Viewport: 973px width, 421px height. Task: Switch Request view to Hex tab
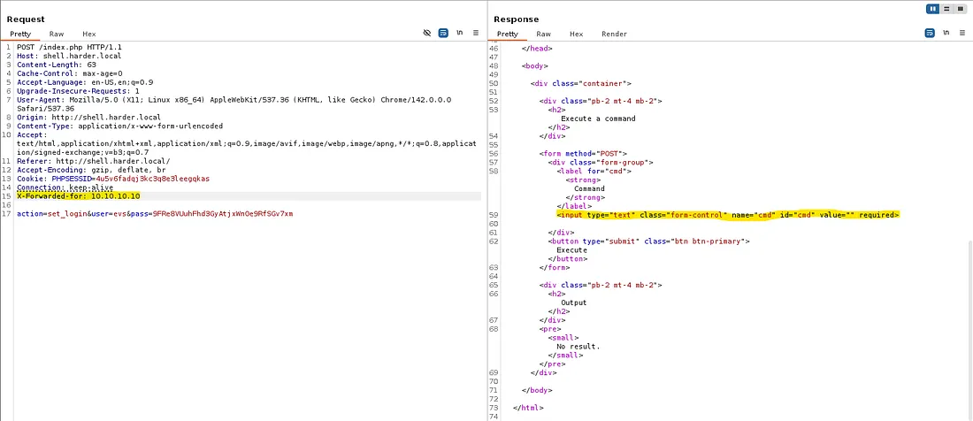pyautogui.click(x=89, y=34)
